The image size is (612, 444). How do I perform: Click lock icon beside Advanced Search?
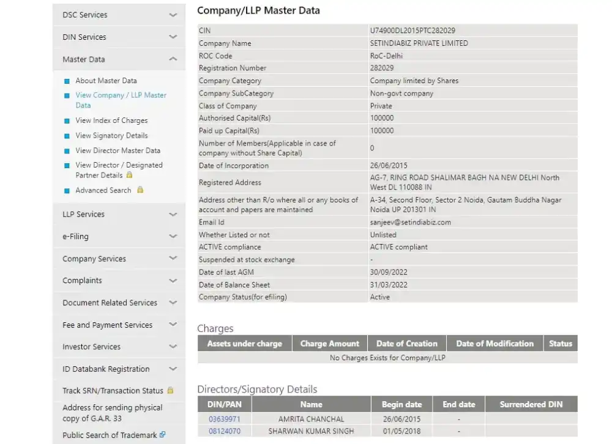click(140, 190)
